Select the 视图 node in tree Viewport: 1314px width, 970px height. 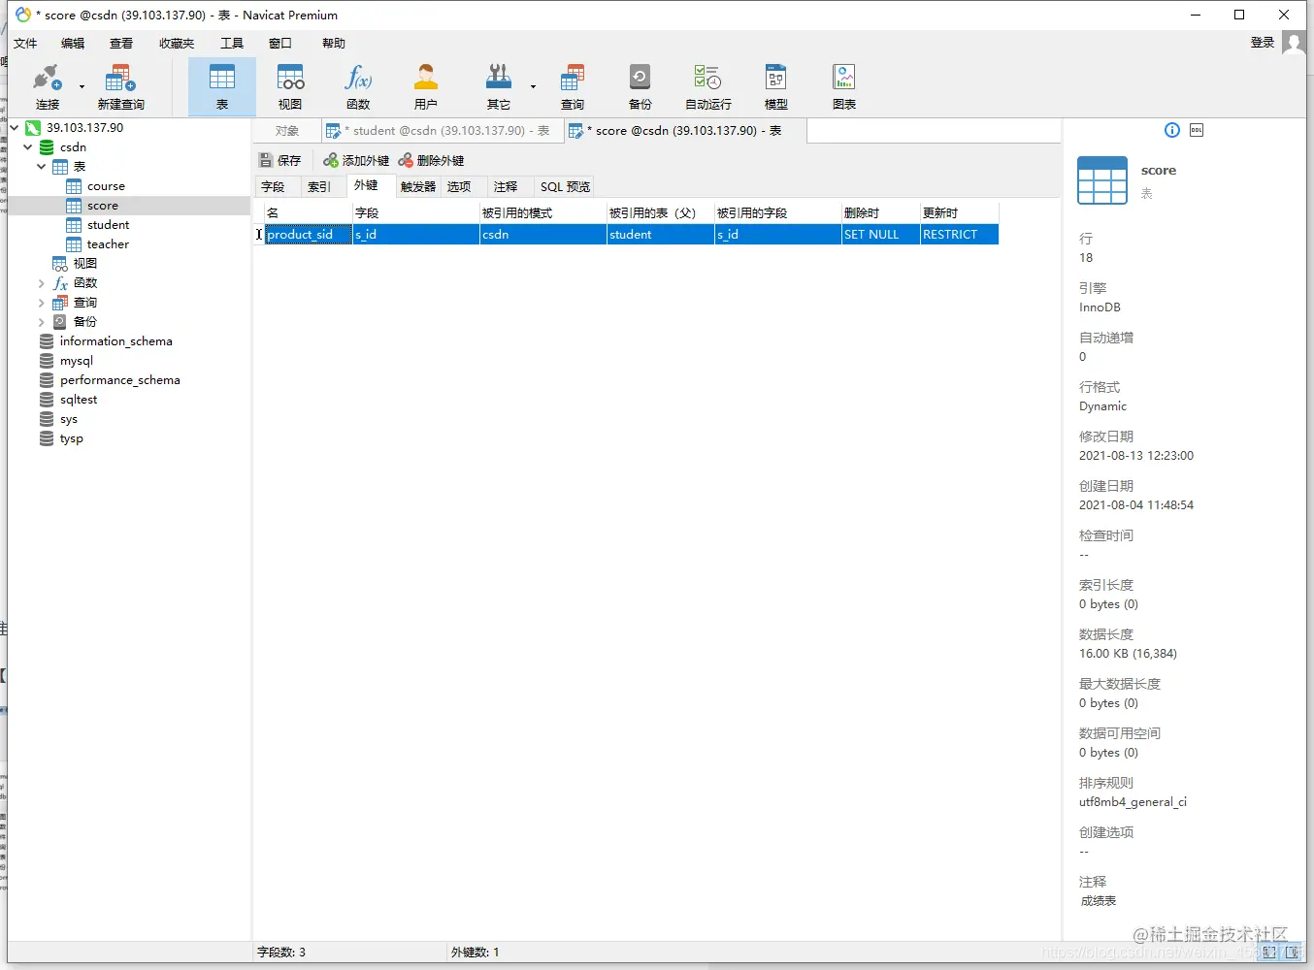(x=85, y=263)
